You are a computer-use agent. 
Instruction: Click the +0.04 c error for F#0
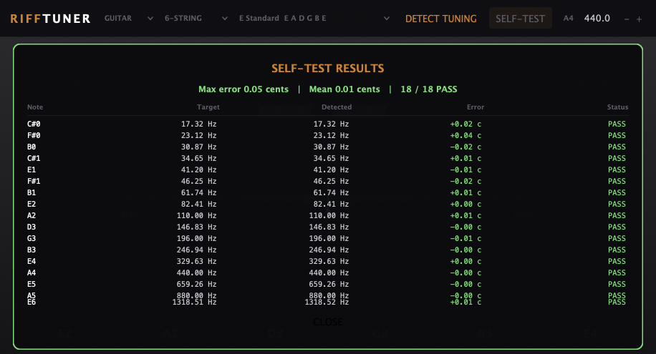click(x=466, y=135)
